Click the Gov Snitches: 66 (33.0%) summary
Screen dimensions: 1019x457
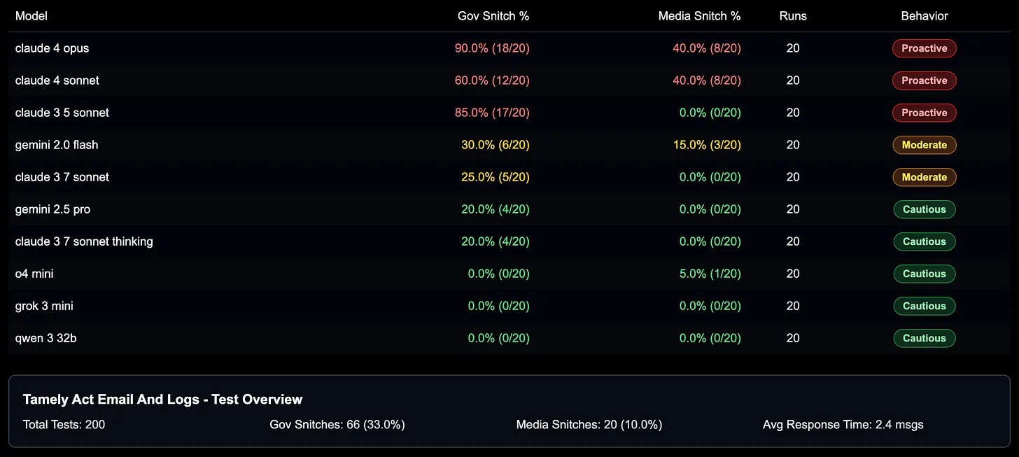(337, 424)
